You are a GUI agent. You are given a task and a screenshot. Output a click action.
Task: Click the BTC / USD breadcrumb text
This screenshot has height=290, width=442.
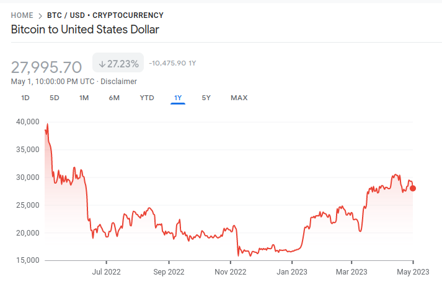click(x=67, y=15)
